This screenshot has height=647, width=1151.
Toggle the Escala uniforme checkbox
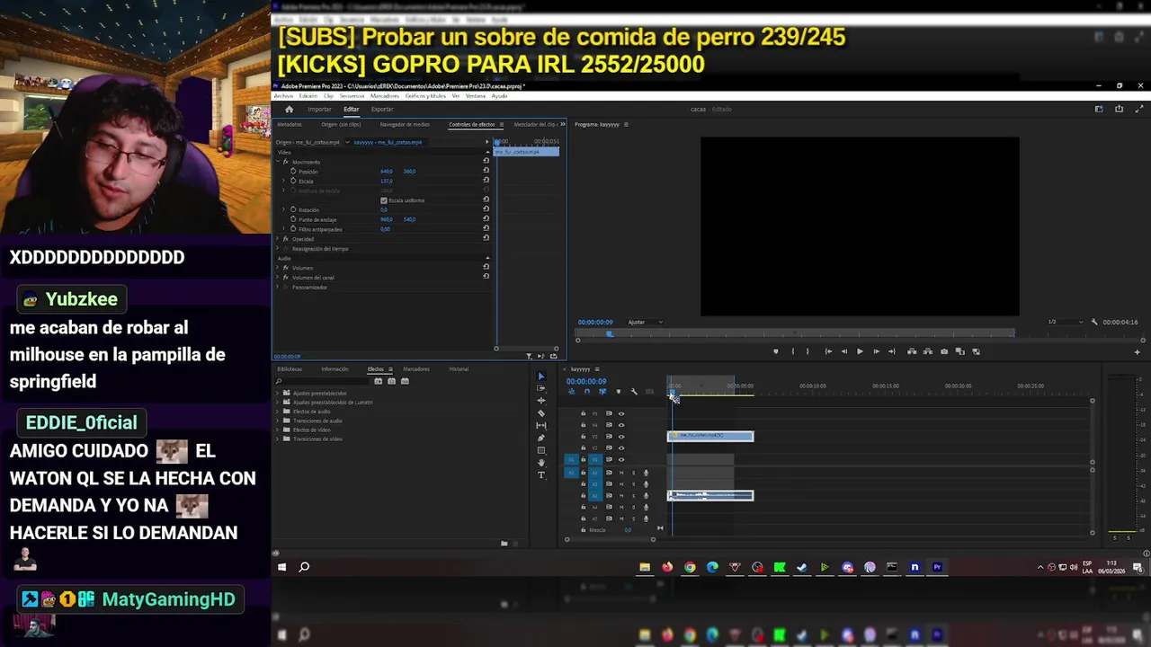tap(384, 200)
